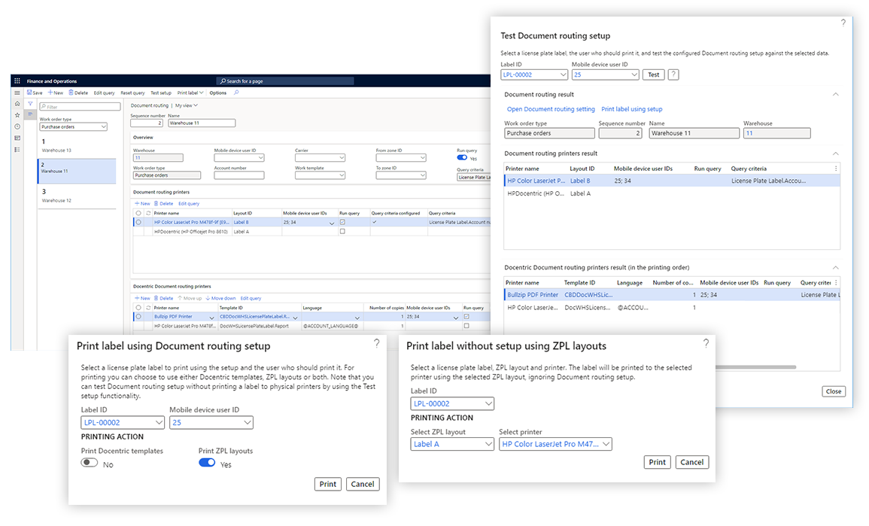Open help in Print label without setup dialog
Viewport: 869px width, 526px height.
tap(706, 344)
